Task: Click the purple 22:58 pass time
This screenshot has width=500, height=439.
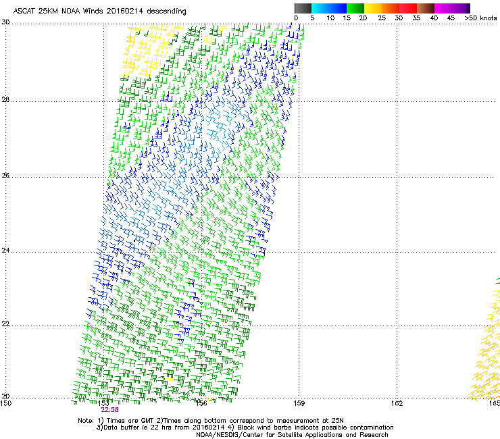Action: point(109,410)
